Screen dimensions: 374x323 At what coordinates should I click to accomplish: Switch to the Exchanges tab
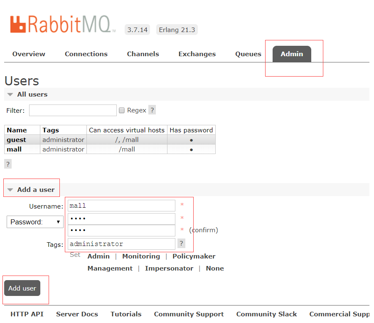pyautogui.click(x=197, y=54)
